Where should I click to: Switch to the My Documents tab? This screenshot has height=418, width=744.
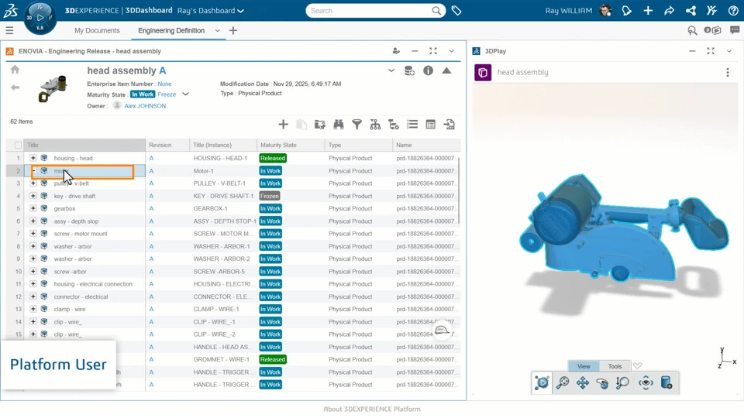[97, 30]
